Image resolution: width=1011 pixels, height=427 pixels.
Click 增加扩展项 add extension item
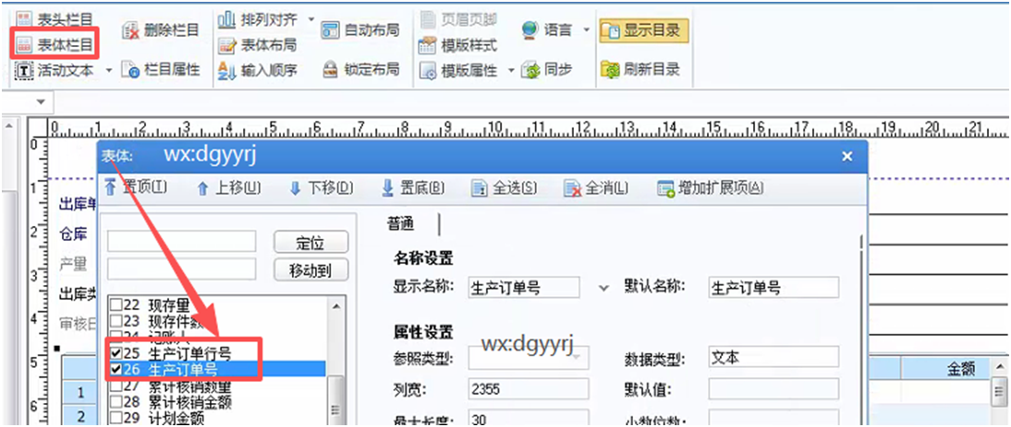[x=711, y=188]
